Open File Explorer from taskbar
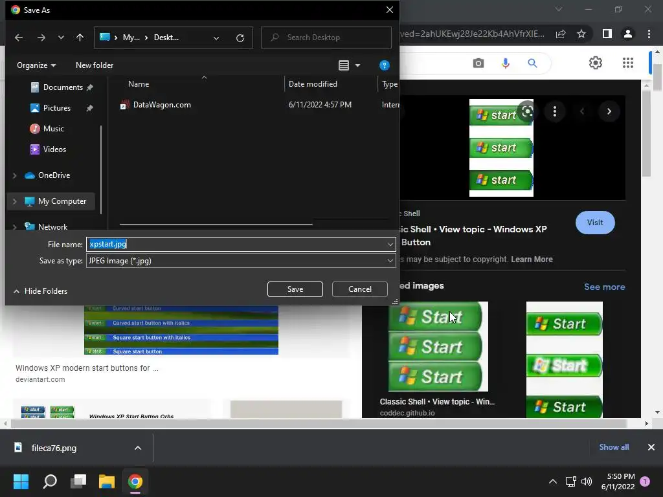The image size is (663, 497). [107, 481]
